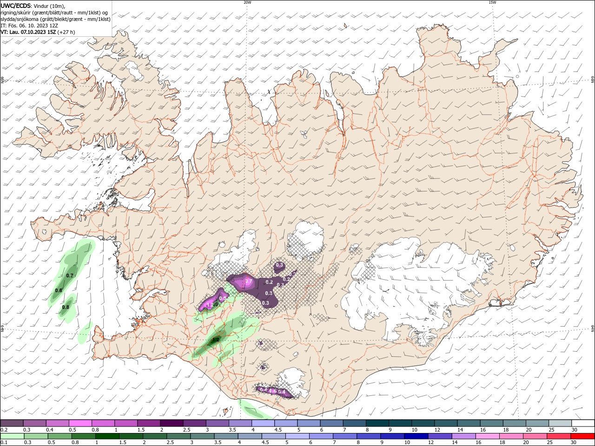Click the 'VT: Lau. 07.10.2023 15Z (+27 h)' line
Screen dimensions: 595x446
[x=38, y=32]
